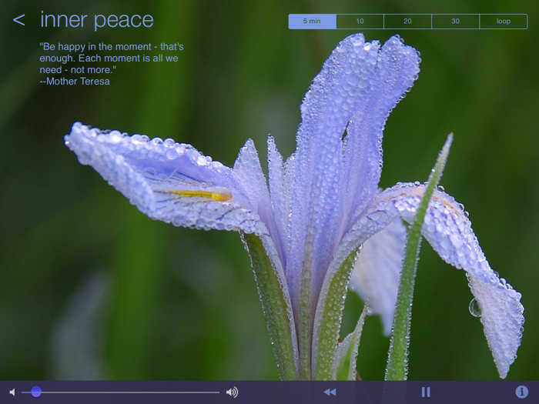
Task: Set the session length to 20 minutes
Action: click(407, 22)
